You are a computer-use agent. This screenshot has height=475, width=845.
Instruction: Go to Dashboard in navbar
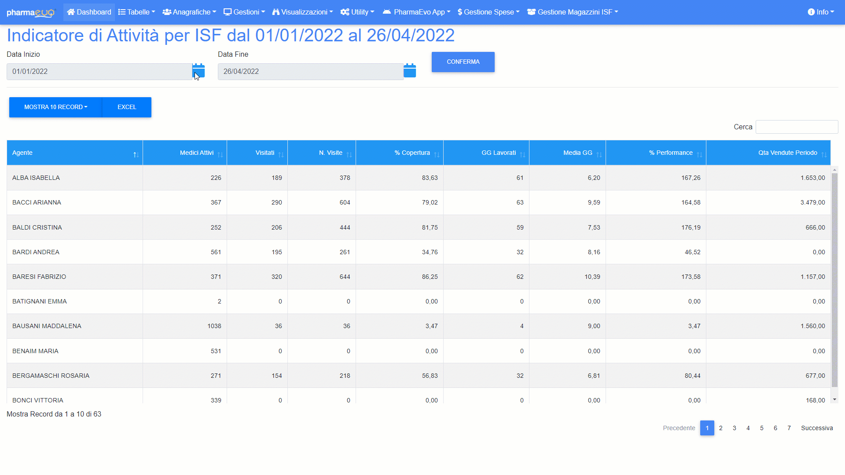point(89,12)
